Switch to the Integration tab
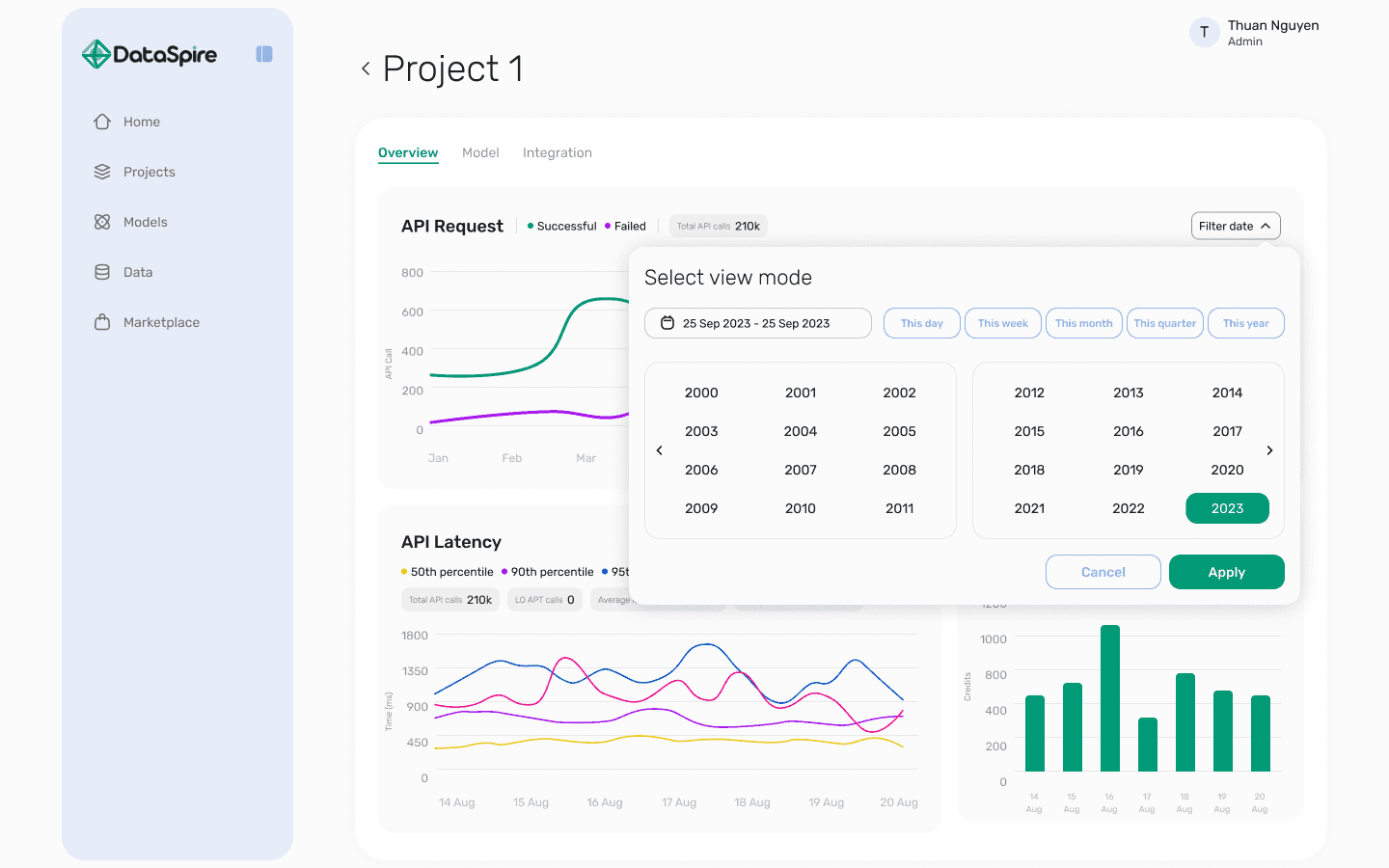 [x=558, y=152]
